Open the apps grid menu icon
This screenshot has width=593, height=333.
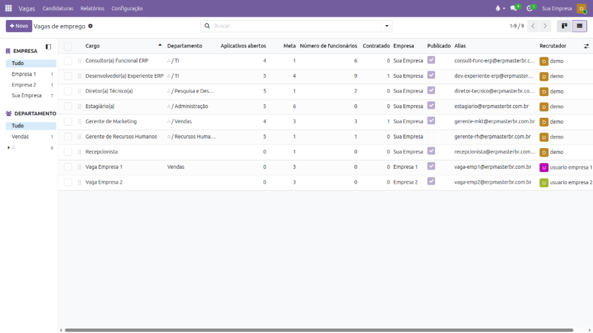click(x=8, y=8)
